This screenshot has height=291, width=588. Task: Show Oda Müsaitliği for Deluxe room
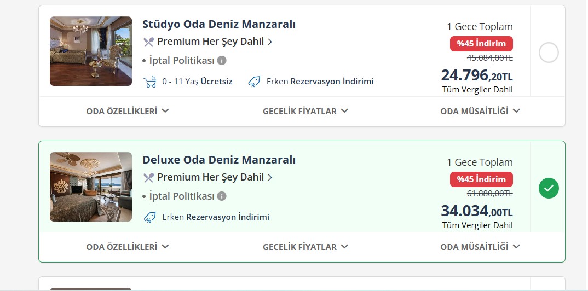tap(480, 247)
